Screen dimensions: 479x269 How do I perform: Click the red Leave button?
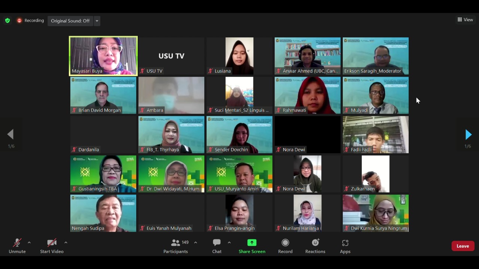(463, 246)
